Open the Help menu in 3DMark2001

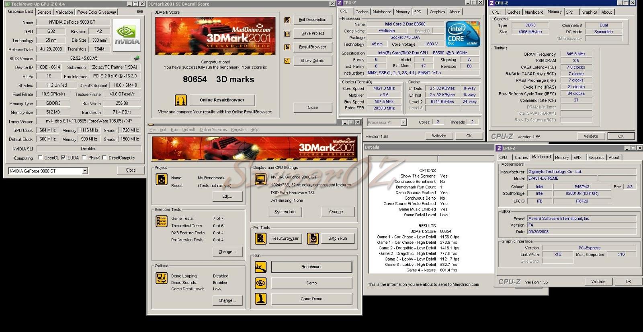tap(254, 130)
